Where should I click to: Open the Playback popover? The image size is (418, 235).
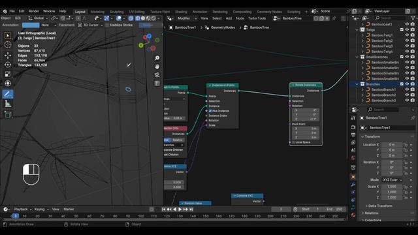(23, 210)
